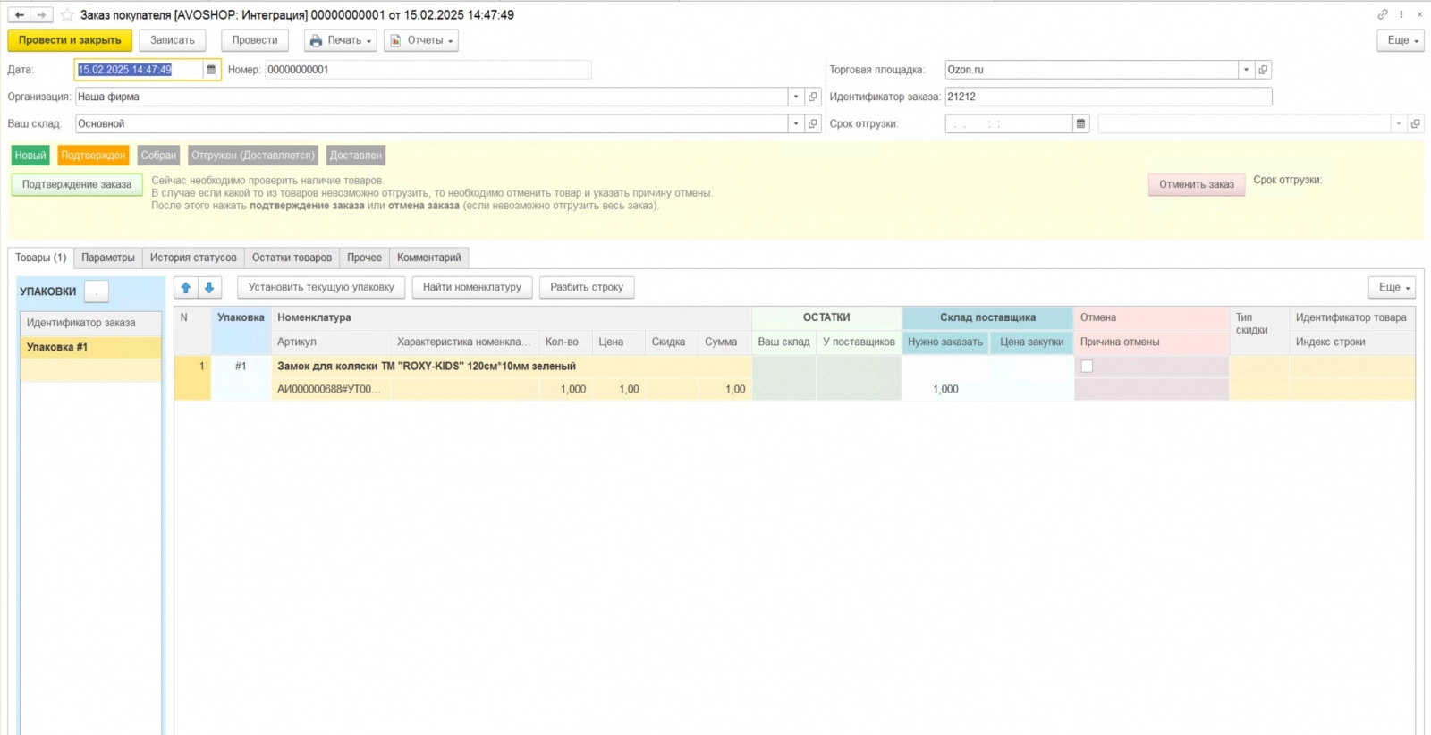1431x735 pixels.
Task: Open Ваш склад record with the open icon
Action: (813, 123)
